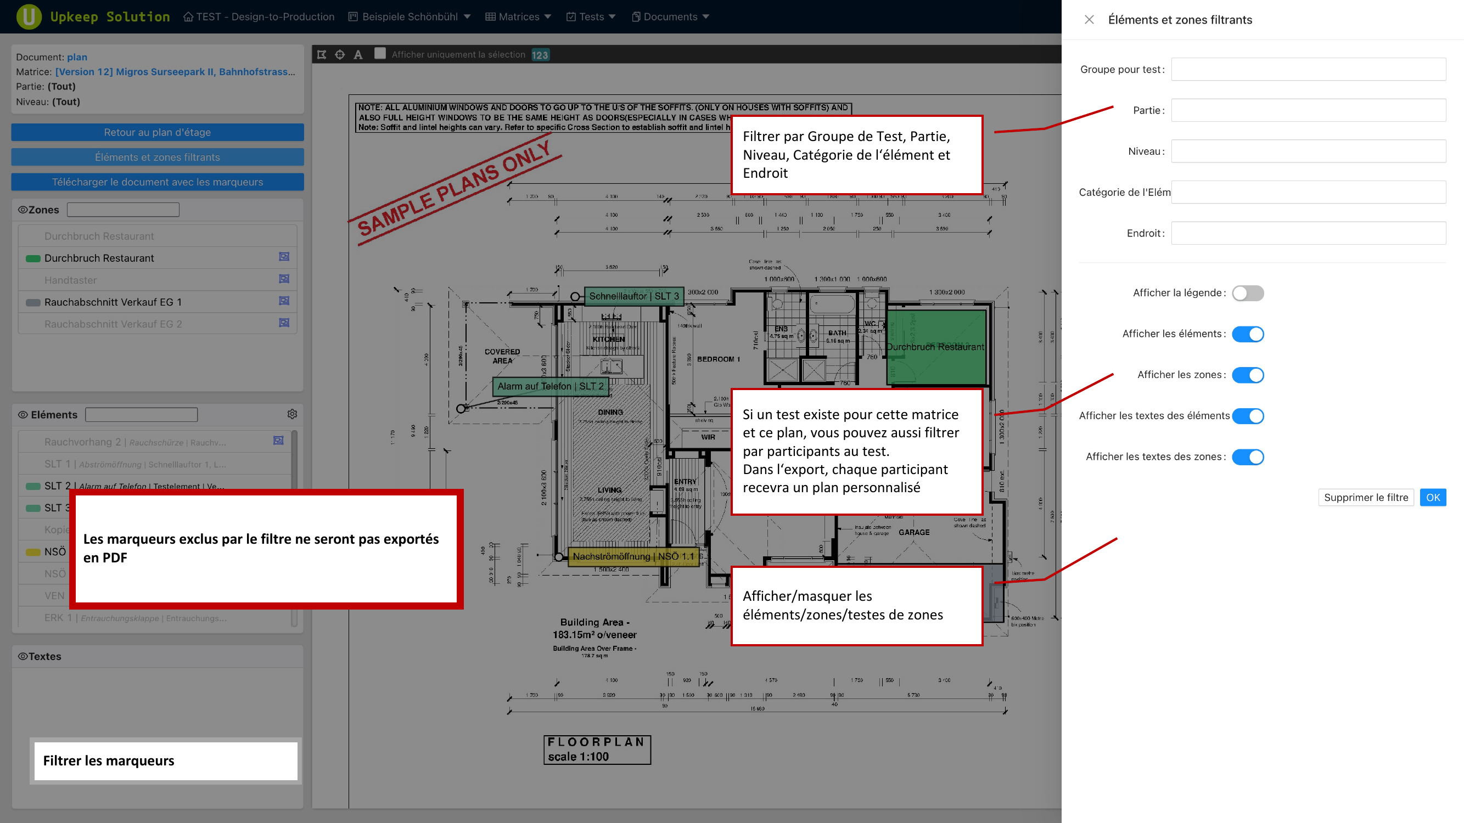Image resolution: width=1464 pixels, height=823 pixels.
Task: Click the crosshair element marker tool
Action: click(340, 54)
